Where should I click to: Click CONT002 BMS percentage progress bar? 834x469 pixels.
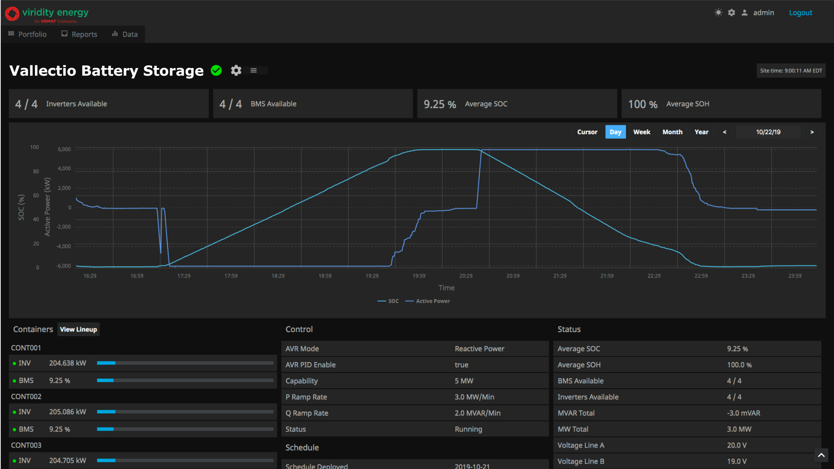coord(185,429)
